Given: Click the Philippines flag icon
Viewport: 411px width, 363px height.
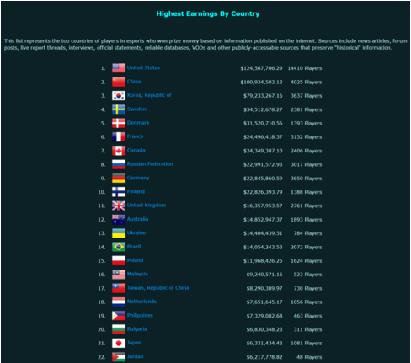Looking at the screenshot, I should [x=119, y=316].
